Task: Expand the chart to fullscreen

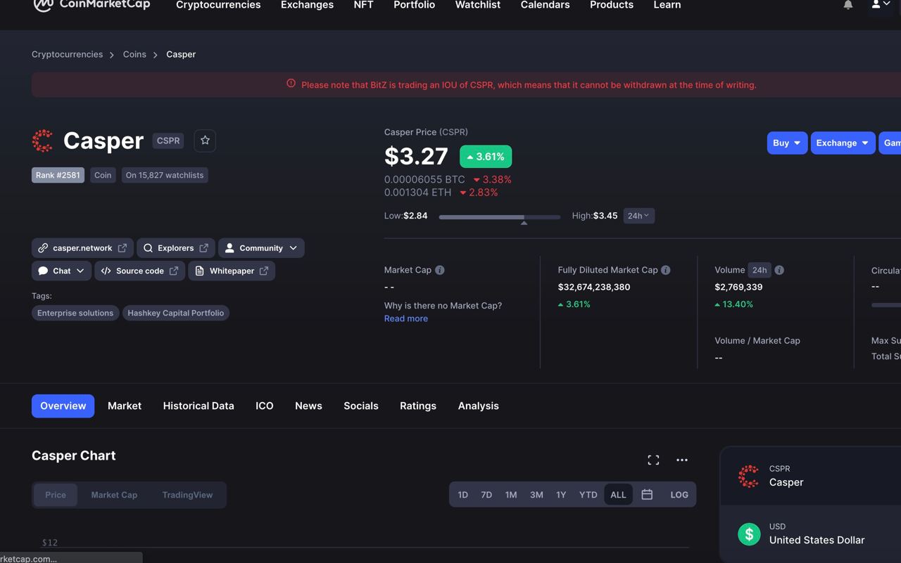Action: coord(653,460)
